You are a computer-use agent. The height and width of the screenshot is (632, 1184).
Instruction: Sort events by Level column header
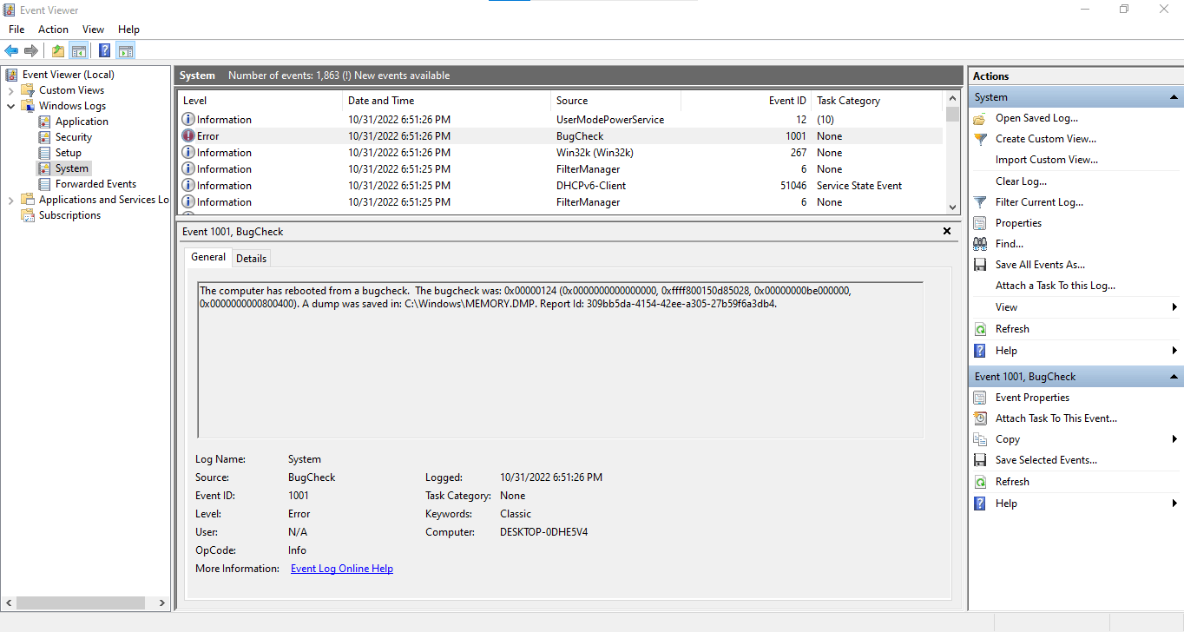tap(260, 101)
